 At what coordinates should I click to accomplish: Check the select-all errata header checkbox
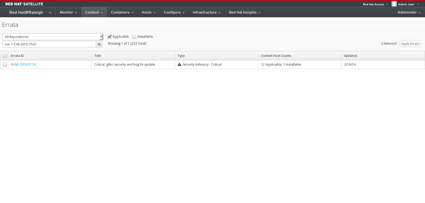[4, 56]
